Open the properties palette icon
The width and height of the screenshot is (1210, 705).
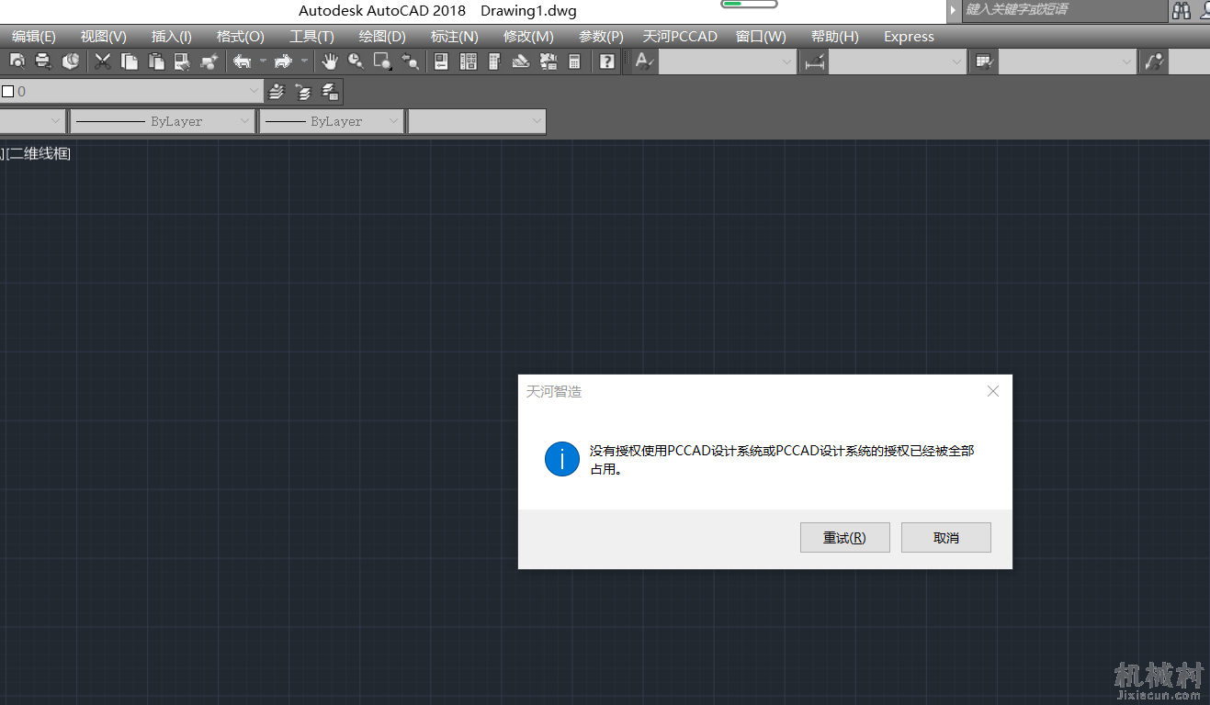(x=442, y=62)
